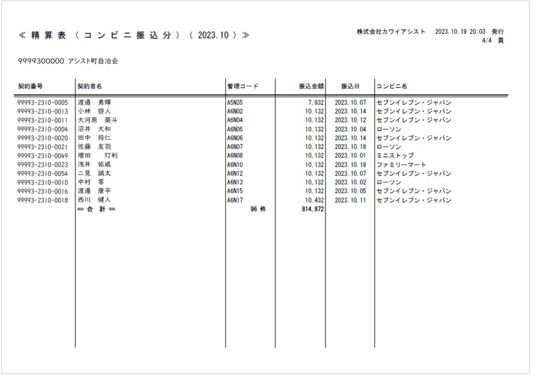The image size is (533, 375).
Task: Select the ミニストップ store cell
Action: [395, 156]
